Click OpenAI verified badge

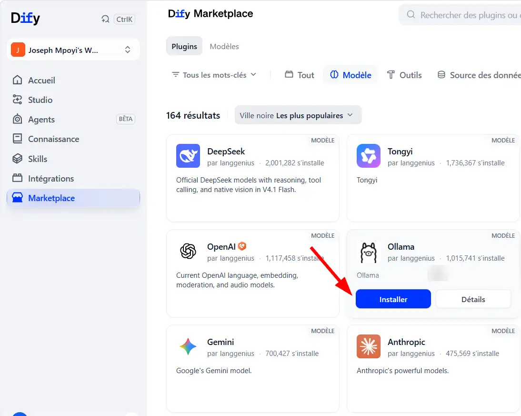[242, 246]
